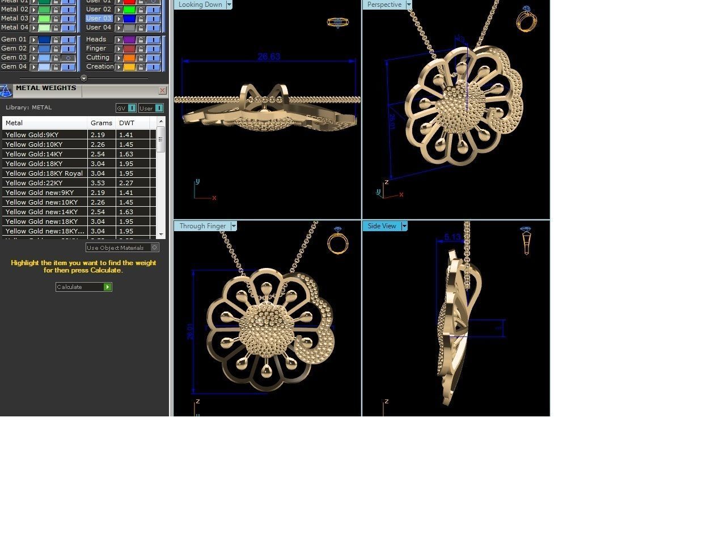Open the Perspective viewport dropdown arrow
Image resolution: width=728 pixels, height=545 pixels.
[x=409, y=5]
